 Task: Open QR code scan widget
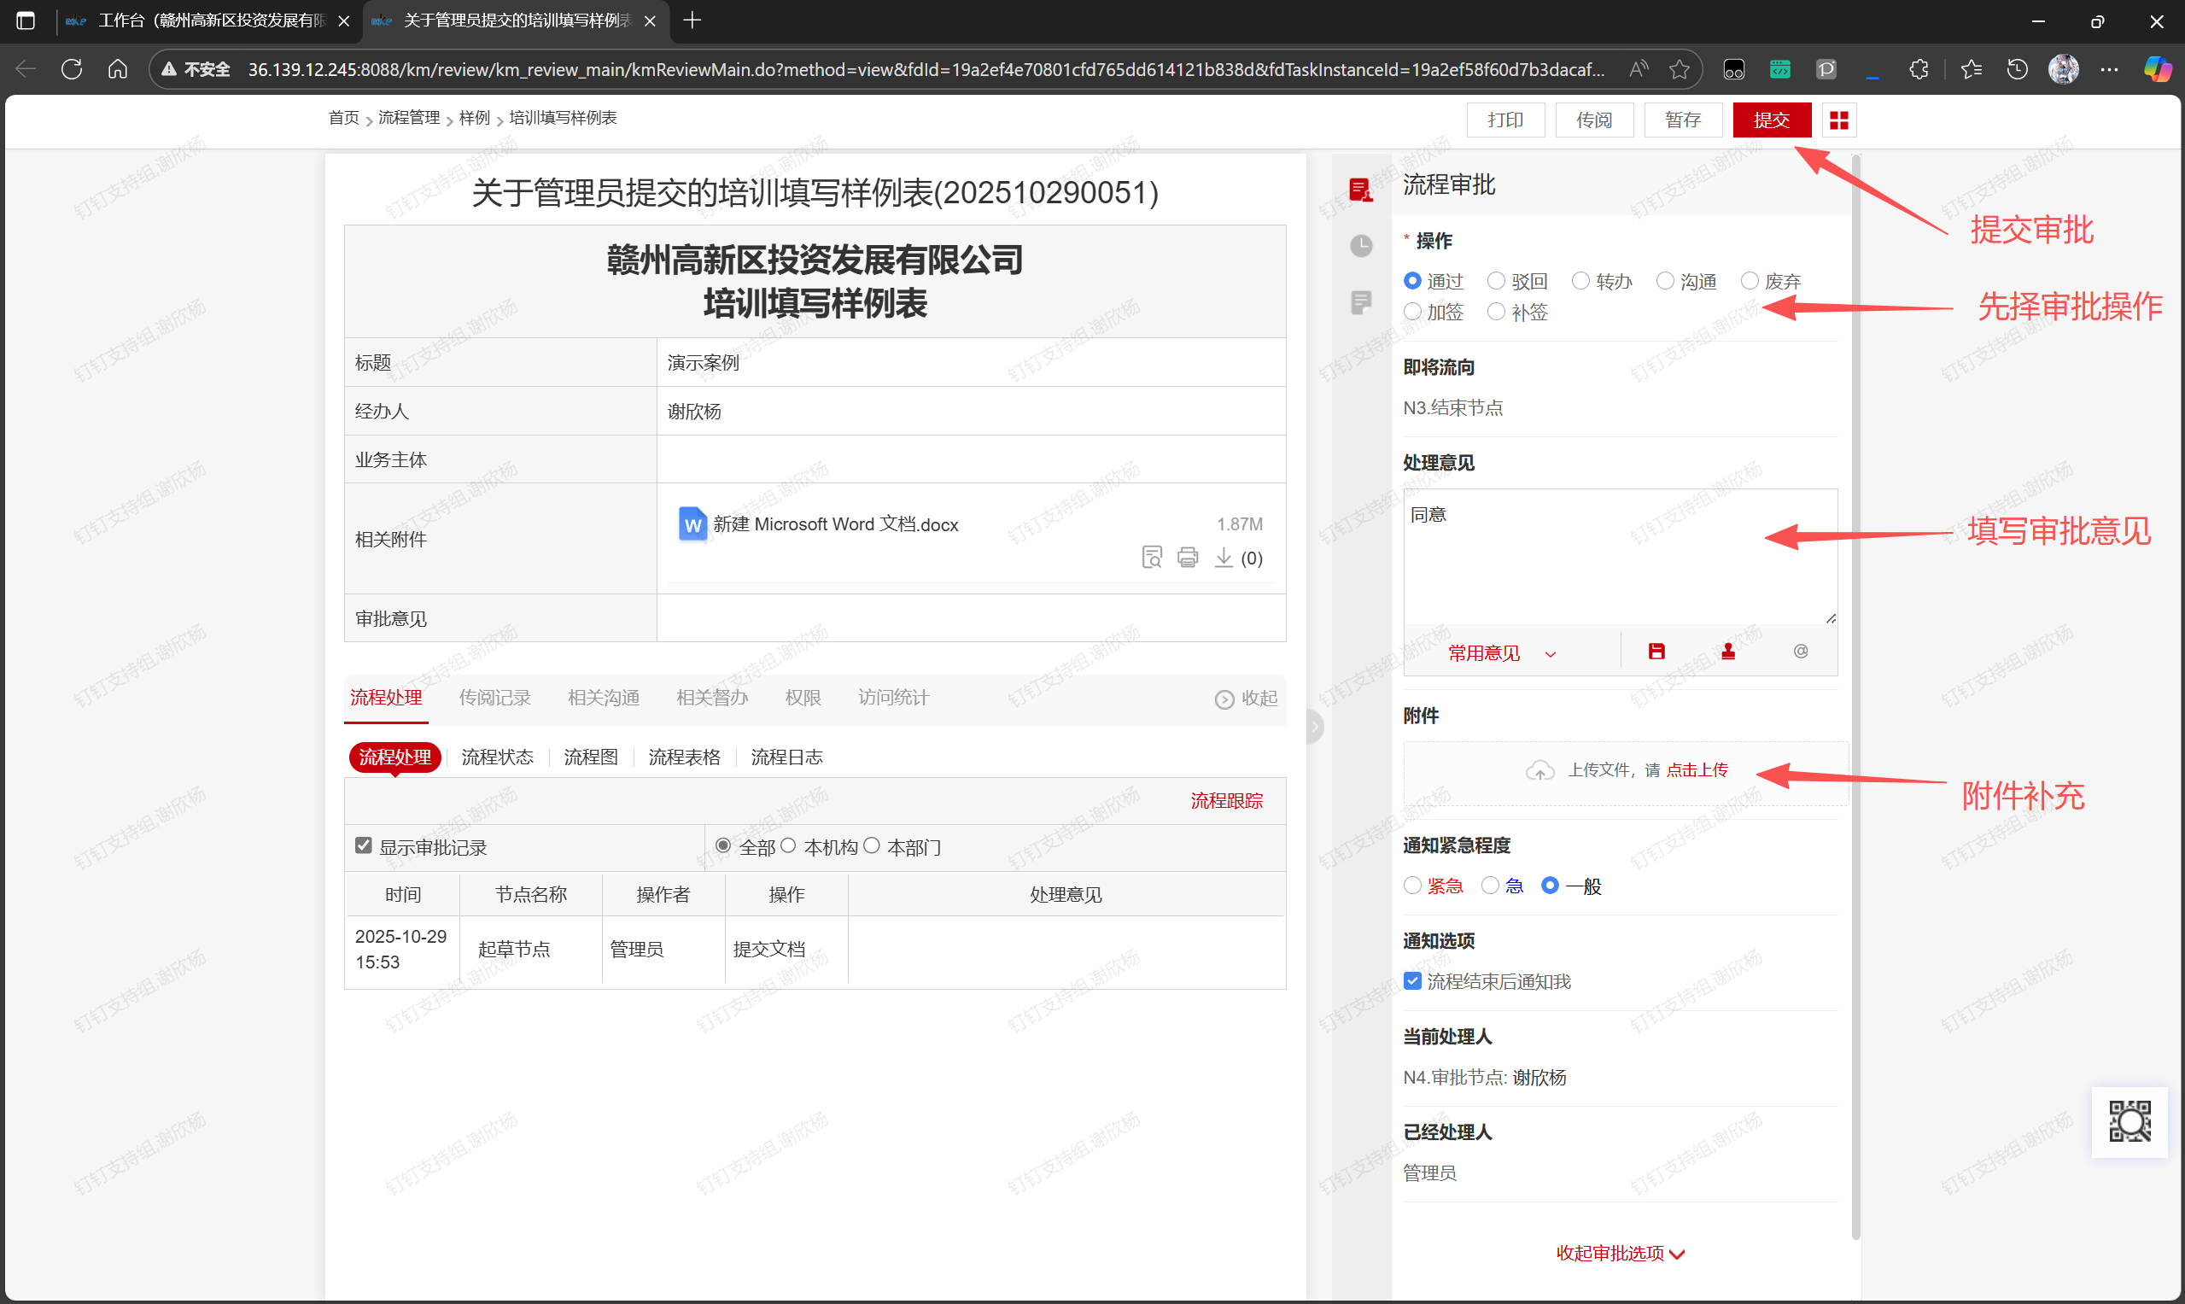2129,1121
